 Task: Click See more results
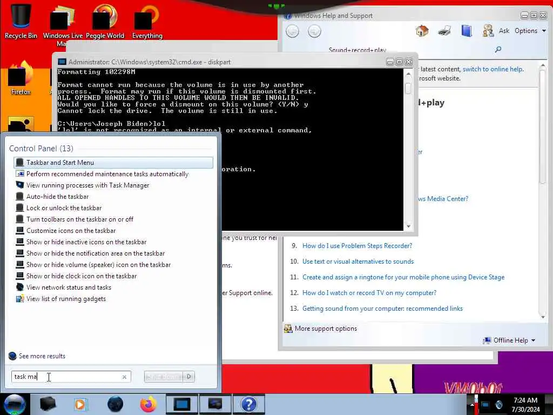pos(37,356)
